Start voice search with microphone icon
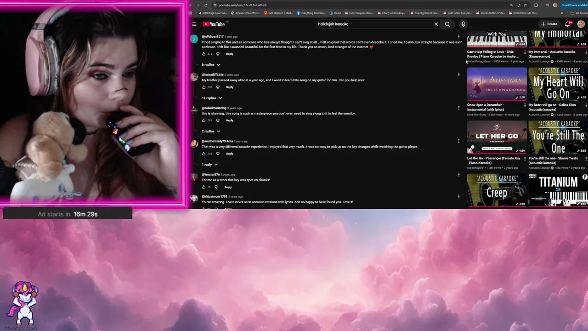 point(463,24)
